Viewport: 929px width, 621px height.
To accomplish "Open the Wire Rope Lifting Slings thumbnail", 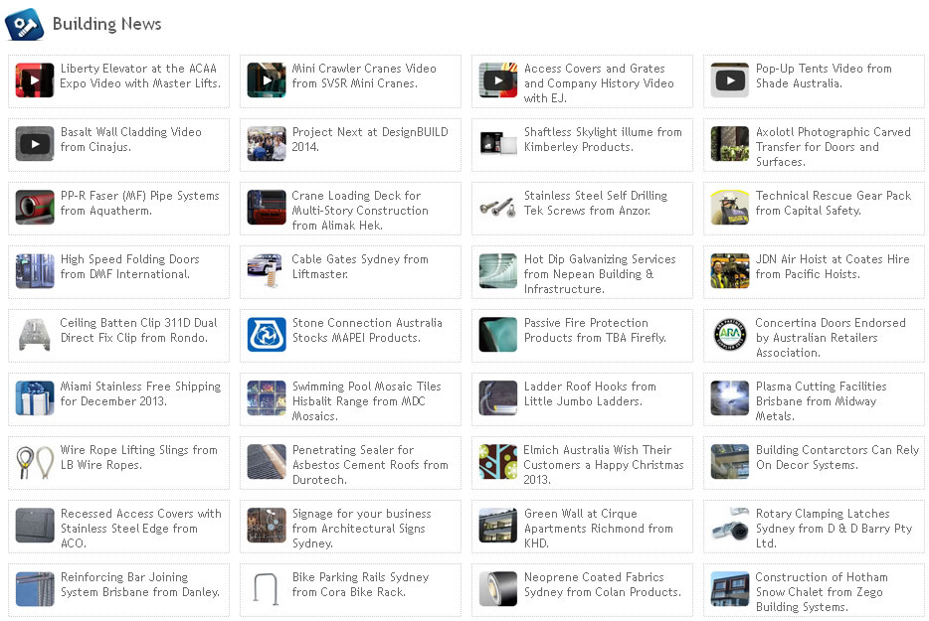I will point(35,462).
